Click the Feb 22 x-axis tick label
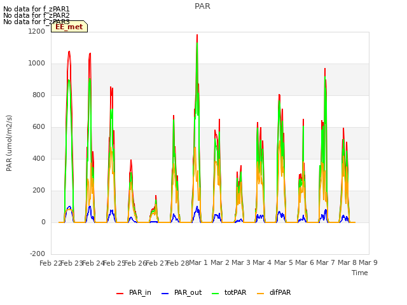The height and width of the screenshot is (305, 407). pyautogui.click(x=50, y=263)
